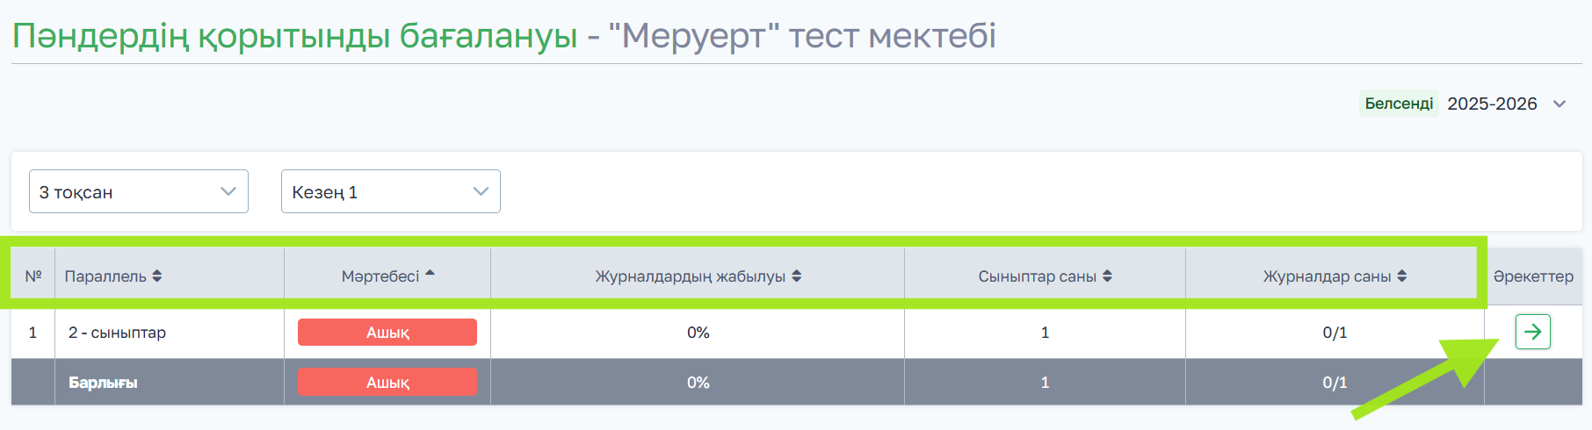Click the Мәртебесі column header label
This screenshot has width=1592, height=430.
[380, 276]
